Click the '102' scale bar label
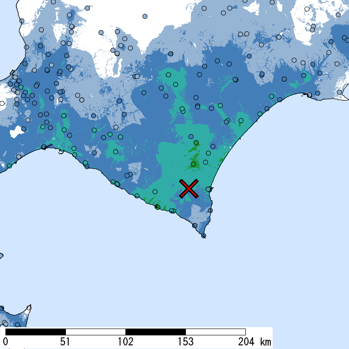The width and height of the screenshot is (349, 349). tap(125, 342)
